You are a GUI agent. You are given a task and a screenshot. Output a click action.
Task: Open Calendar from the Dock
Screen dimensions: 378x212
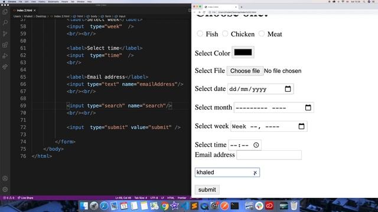click(x=124, y=206)
